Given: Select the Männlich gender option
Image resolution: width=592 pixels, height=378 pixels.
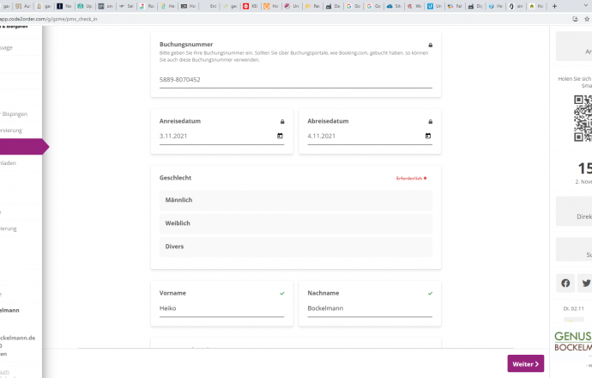Looking at the screenshot, I should coord(296,200).
